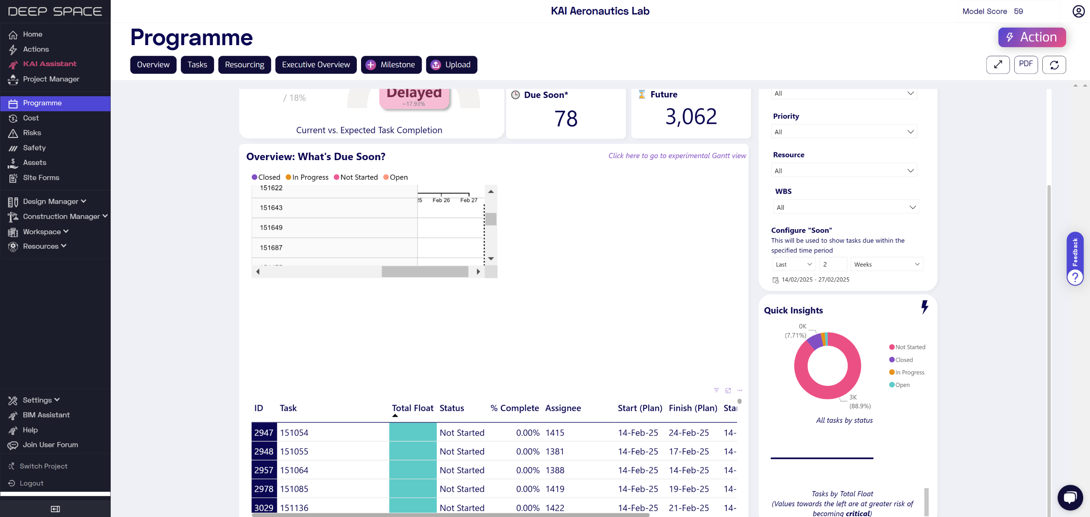Open Risks in the sidebar
Screen dimensions: 1090x517
(x=32, y=133)
